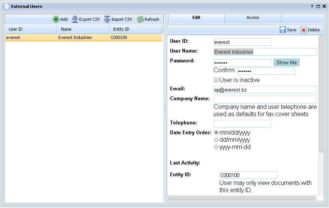Click the horizontal scrollbar at form bottom
This screenshot has height=208, width=329.
242,198
